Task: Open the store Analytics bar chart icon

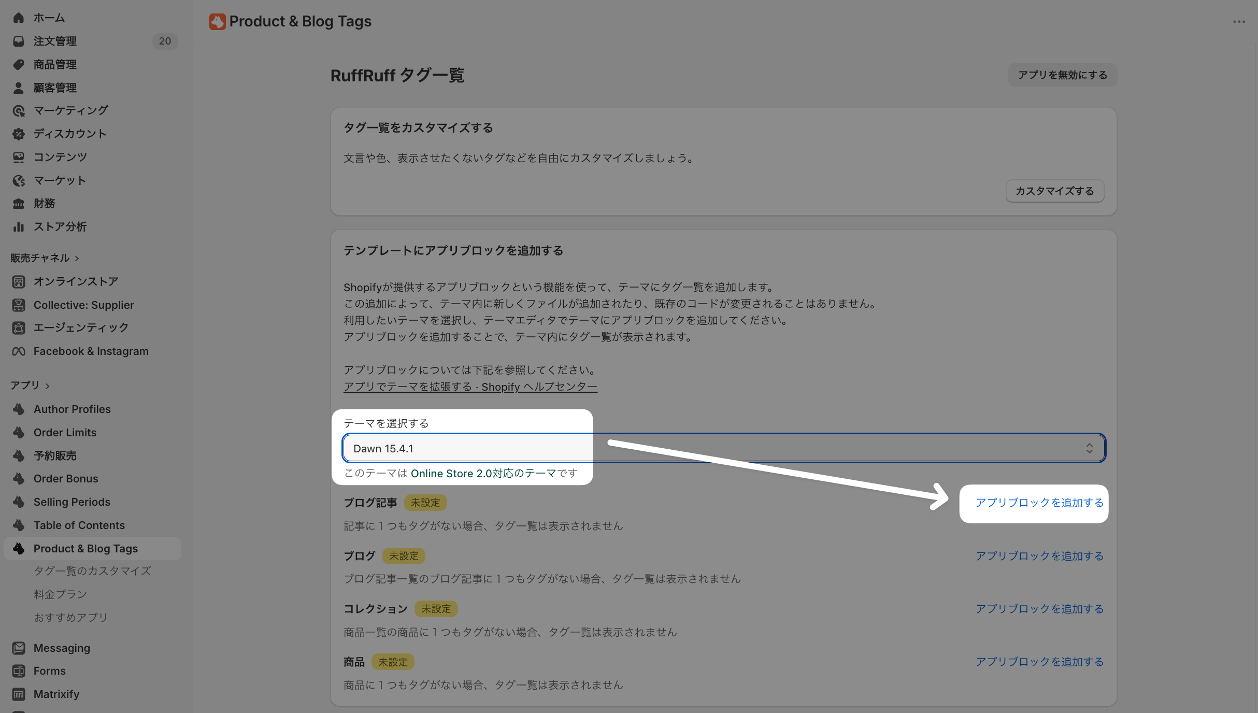Action: (19, 226)
